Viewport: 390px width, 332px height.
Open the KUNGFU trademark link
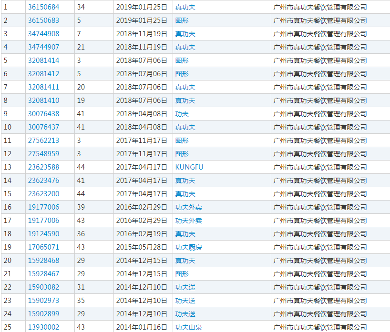pos(189,167)
